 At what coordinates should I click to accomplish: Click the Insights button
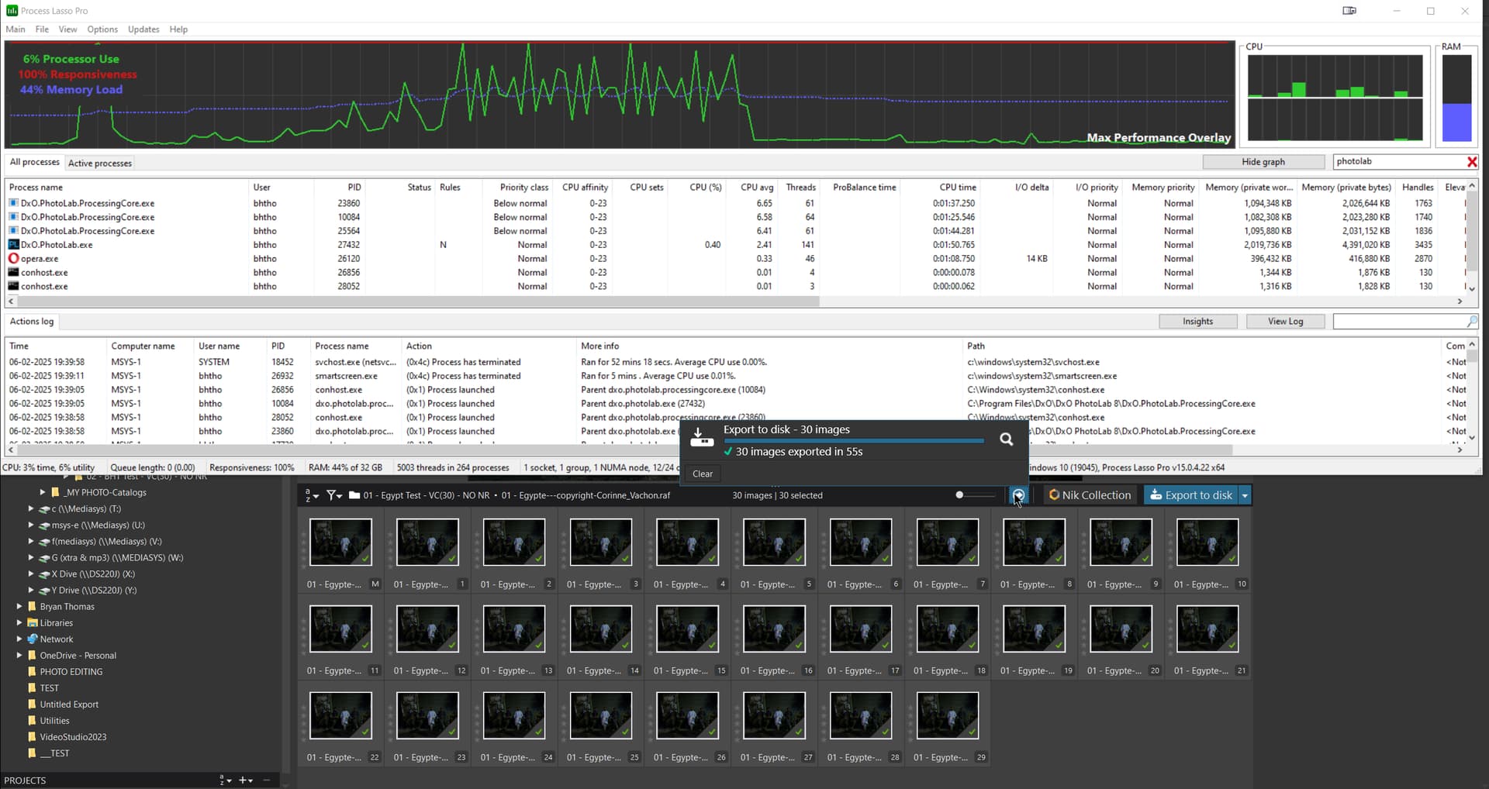pos(1197,322)
